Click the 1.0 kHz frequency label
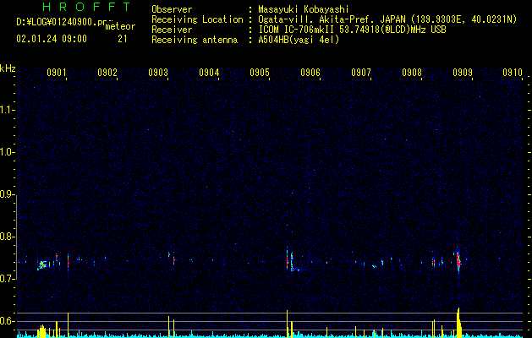Viewport: 532px width, 338px height. (x=7, y=152)
